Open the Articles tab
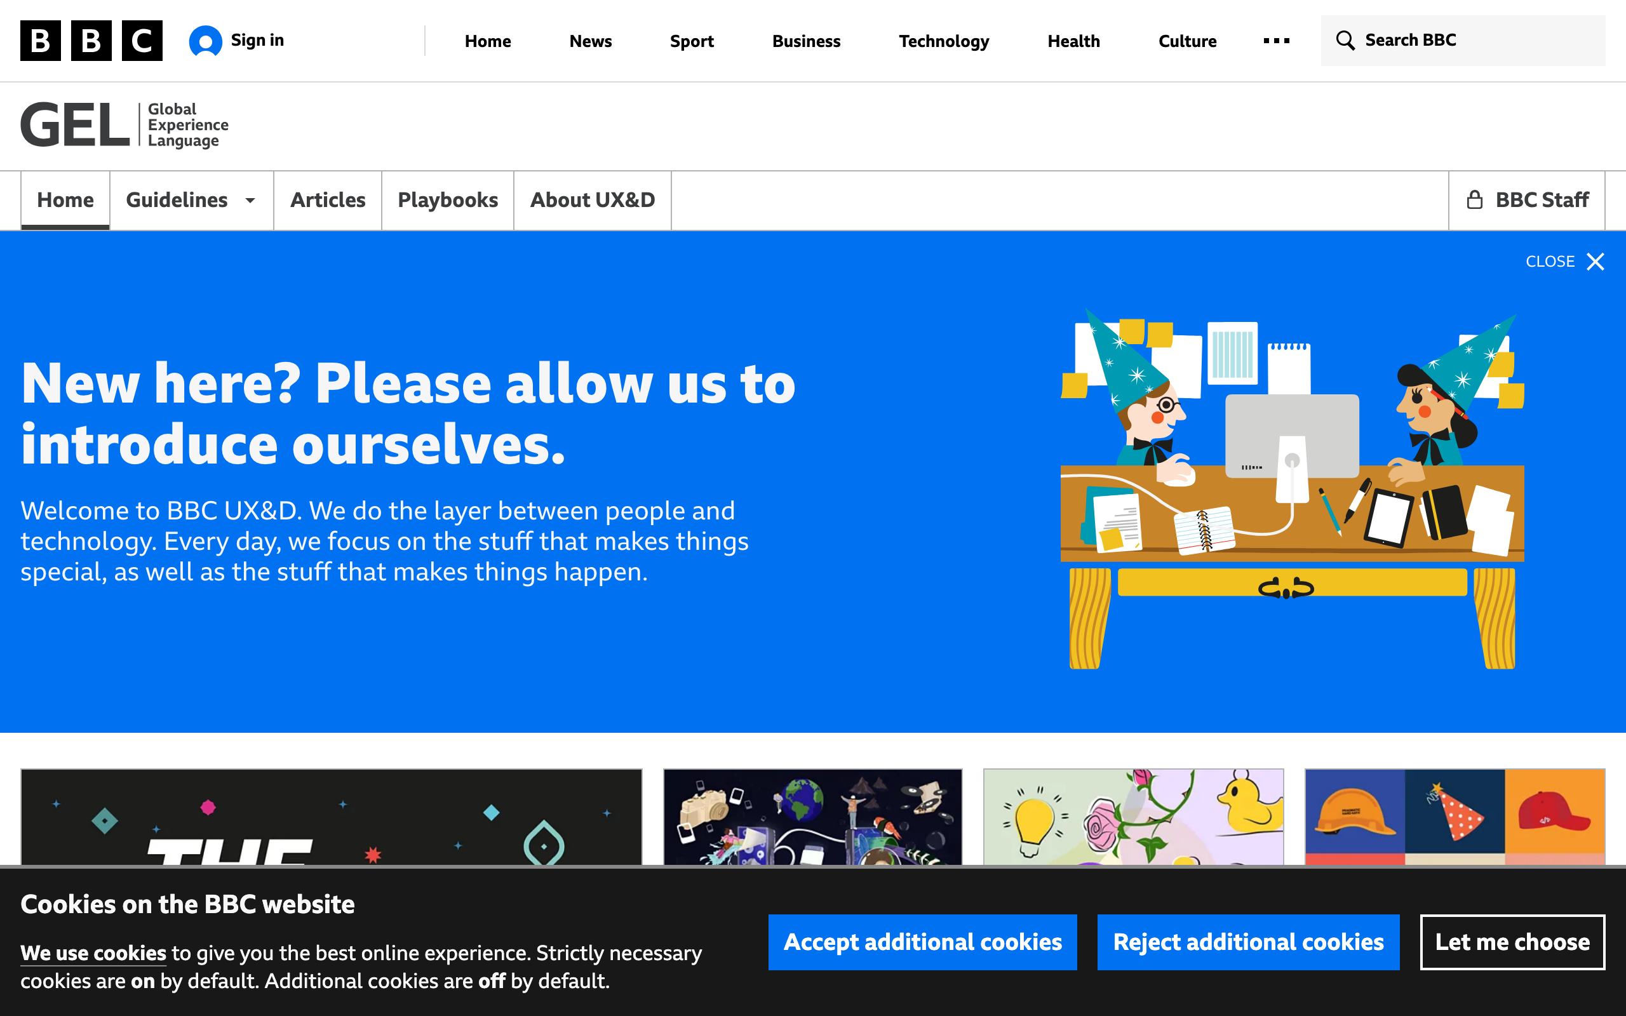 (x=328, y=200)
